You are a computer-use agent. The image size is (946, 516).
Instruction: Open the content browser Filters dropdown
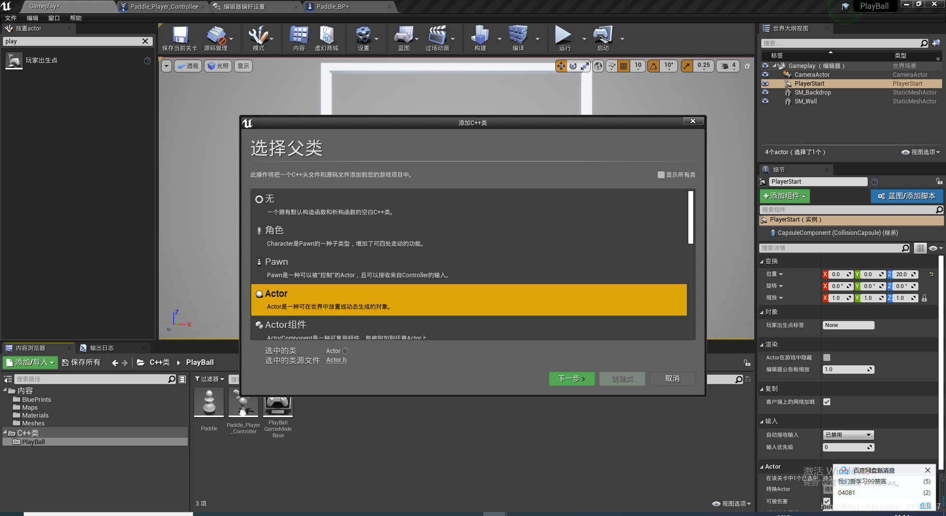(x=209, y=379)
